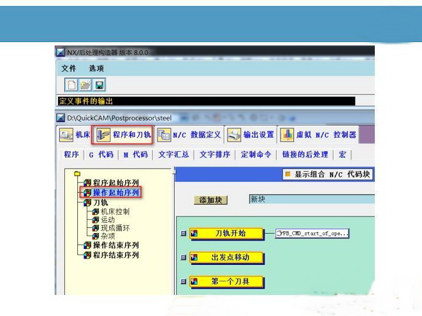
Task: Select 机床控制 under 刀轨 node
Action: pos(114,211)
